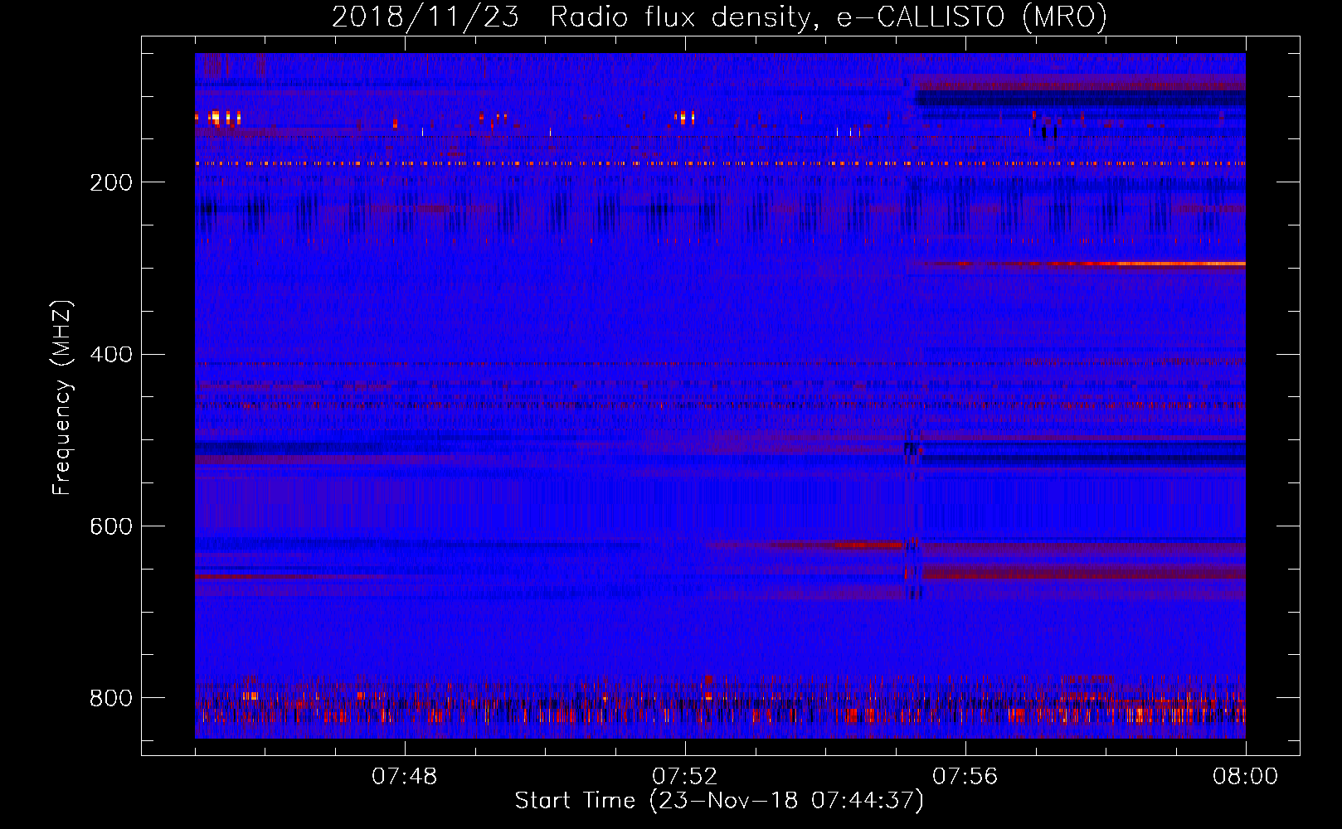Click the 200 frequency tick label

[111, 182]
